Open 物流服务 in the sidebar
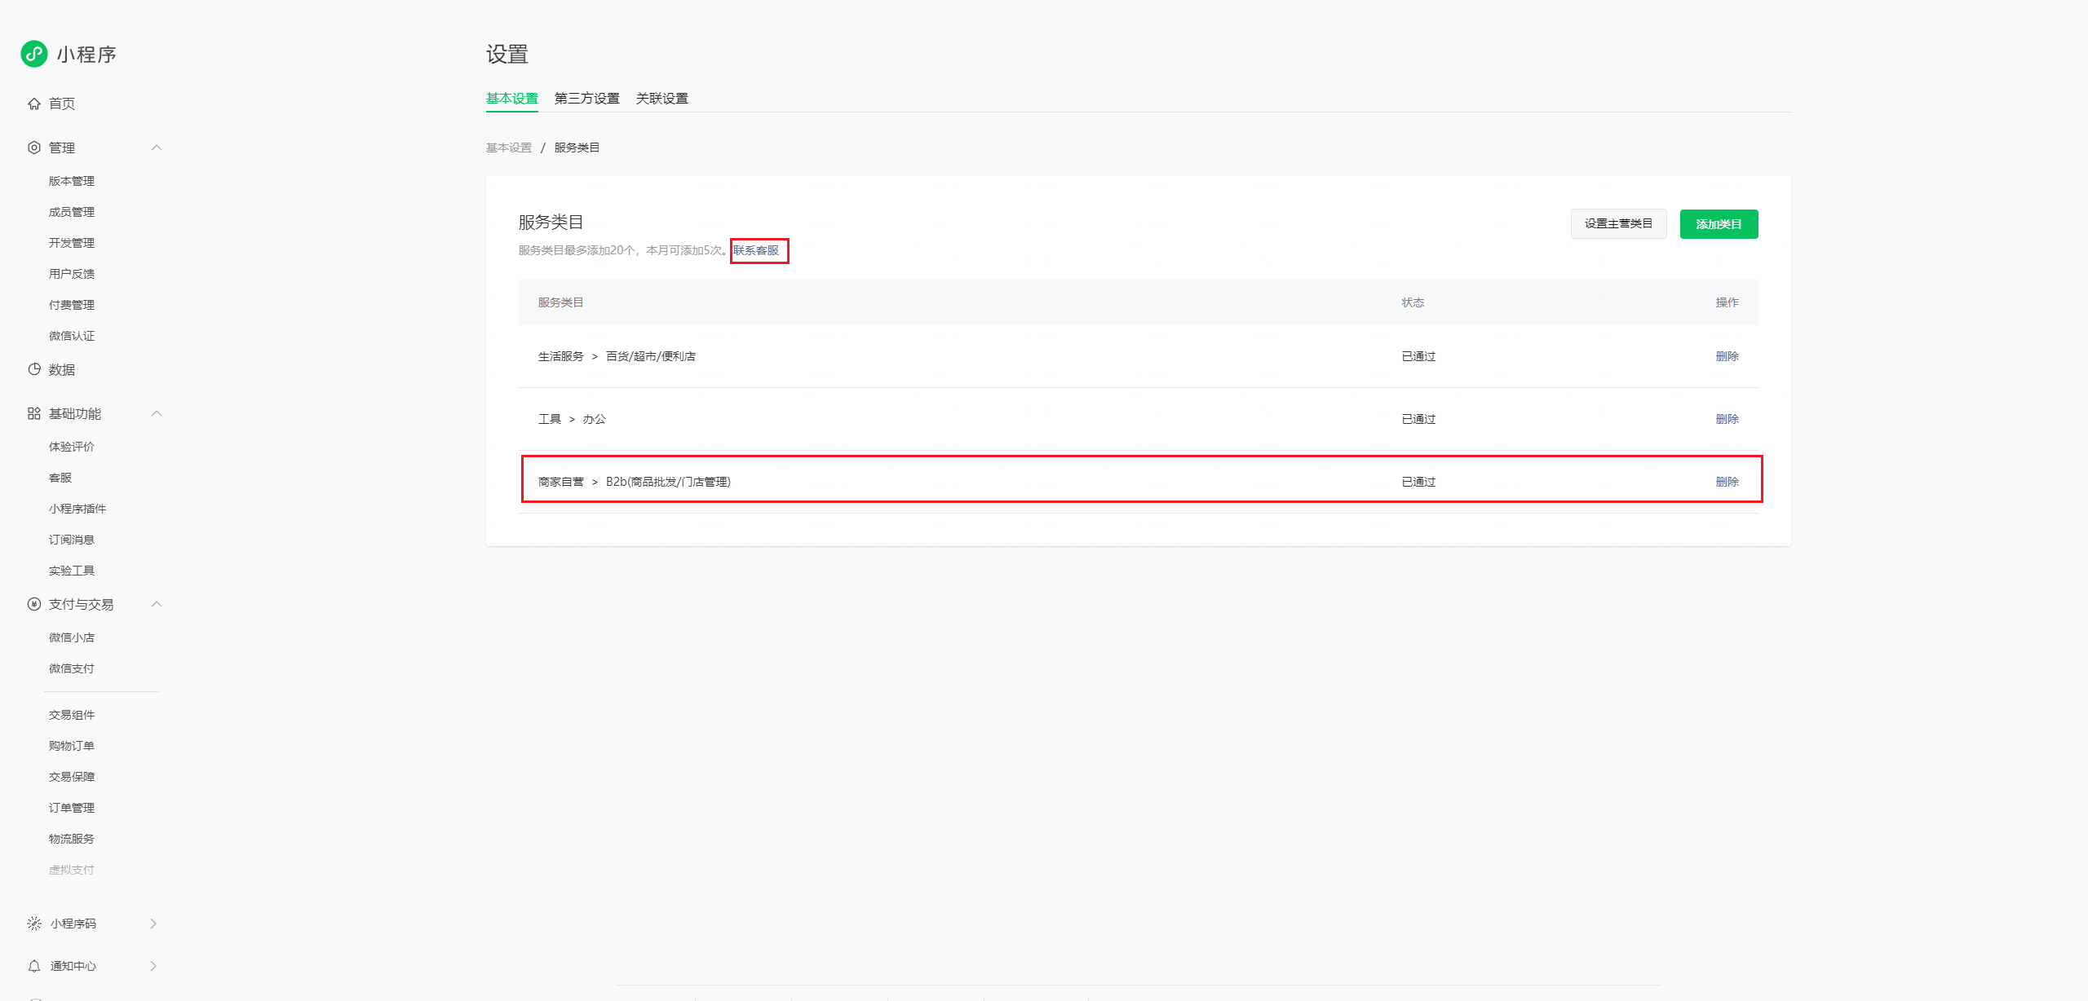 click(x=72, y=839)
